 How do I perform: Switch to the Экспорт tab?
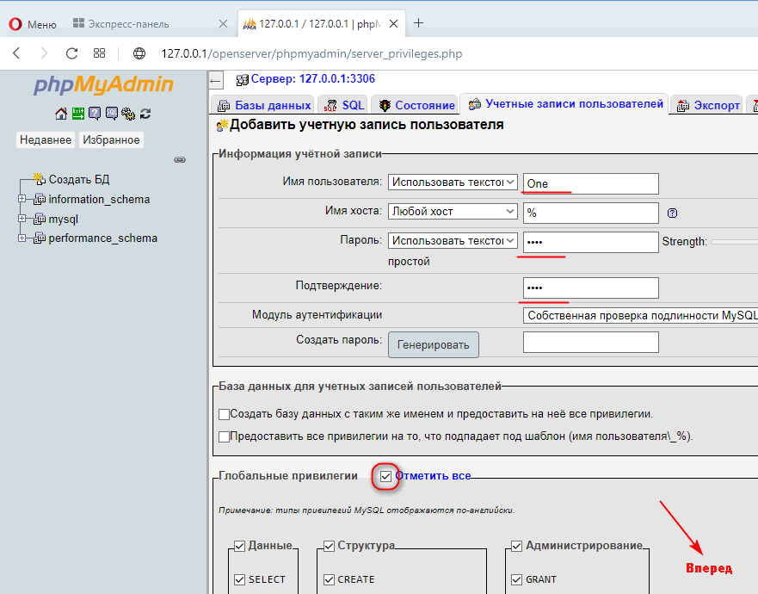click(708, 105)
